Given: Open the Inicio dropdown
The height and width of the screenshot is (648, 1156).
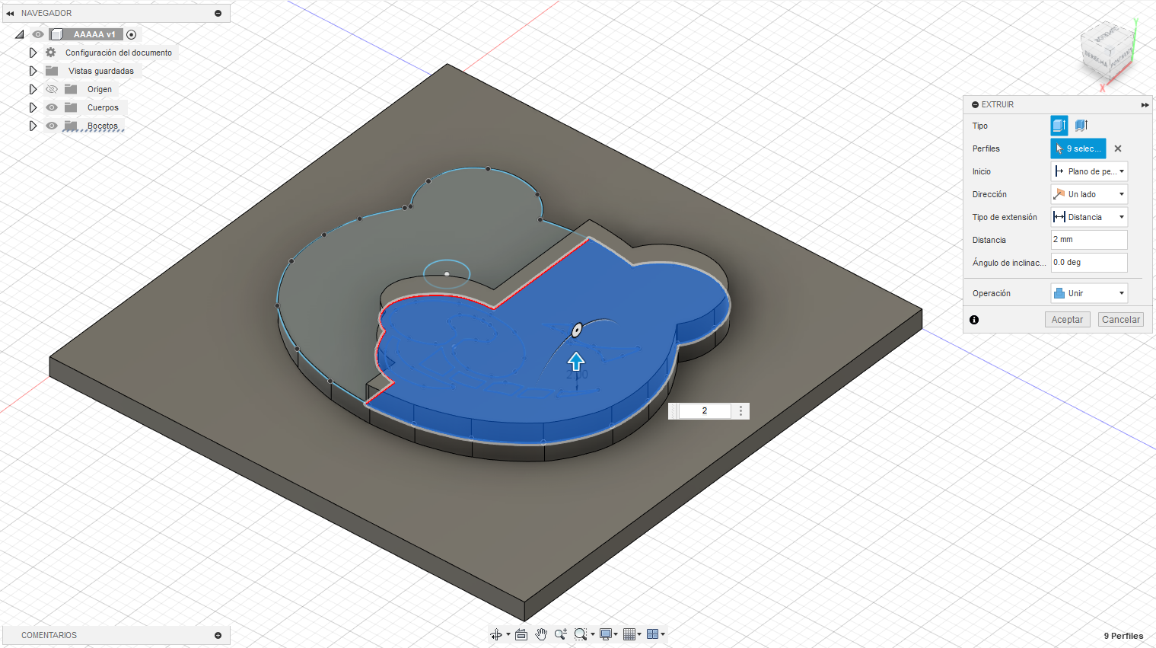Looking at the screenshot, I should point(1089,171).
